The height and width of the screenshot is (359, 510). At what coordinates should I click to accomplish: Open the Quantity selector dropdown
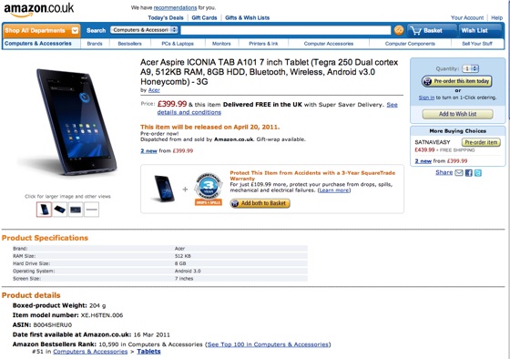coord(470,68)
